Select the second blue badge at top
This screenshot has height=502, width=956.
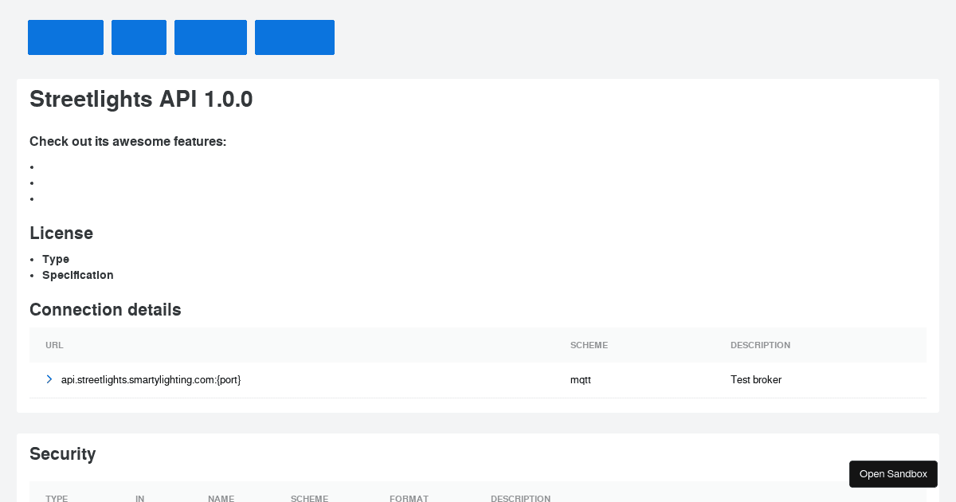[x=139, y=37]
